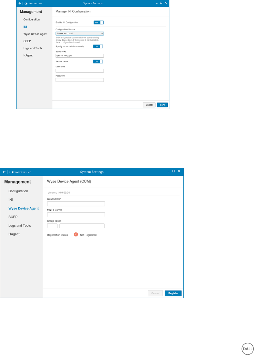Image resolution: width=254 pixels, height=355 pixels.
Task: Close the upper System Settings window
Action: pos(166,3)
